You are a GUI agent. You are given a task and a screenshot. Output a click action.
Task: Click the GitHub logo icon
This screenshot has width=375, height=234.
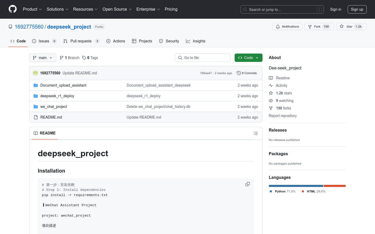tap(12, 9)
